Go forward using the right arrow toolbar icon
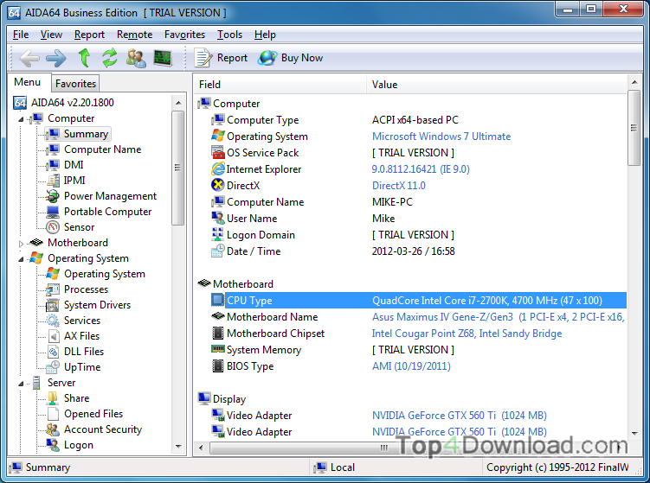This screenshot has width=650, height=483. coord(56,58)
